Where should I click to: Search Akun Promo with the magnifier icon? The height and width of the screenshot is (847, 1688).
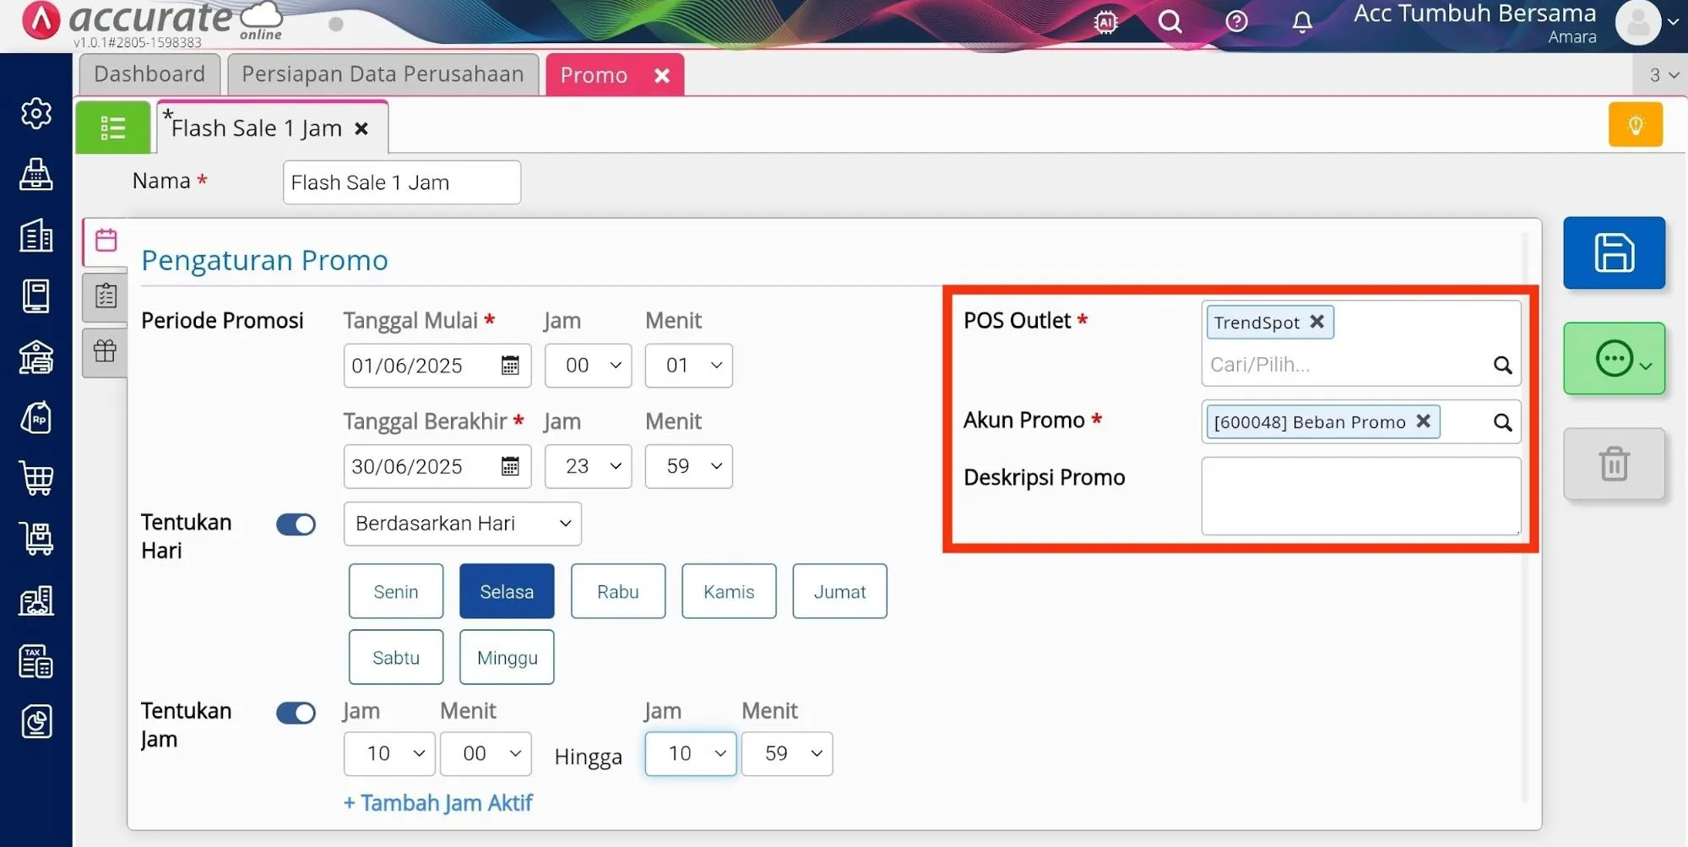(1502, 422)
